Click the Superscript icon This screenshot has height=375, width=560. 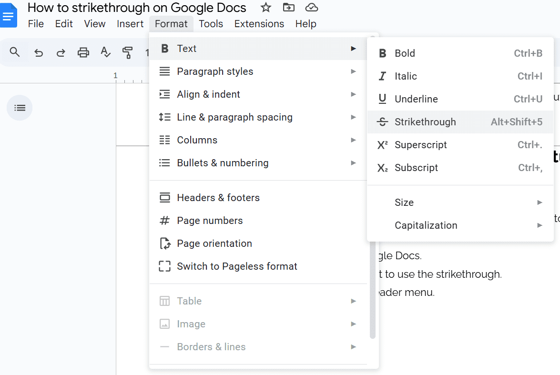pyautogui.click(x=383, y=145)
